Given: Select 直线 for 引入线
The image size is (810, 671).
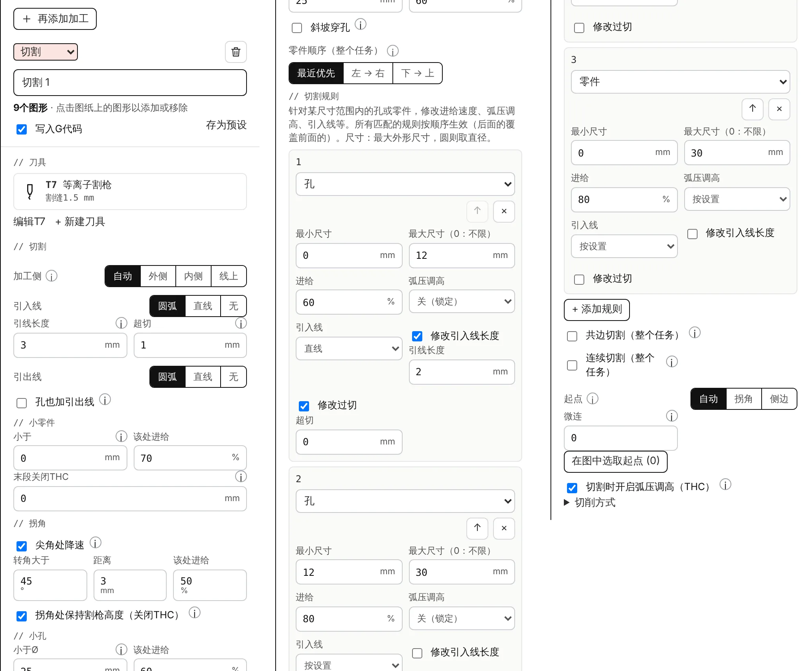Looking at the screenshot, I should [203, 306].
